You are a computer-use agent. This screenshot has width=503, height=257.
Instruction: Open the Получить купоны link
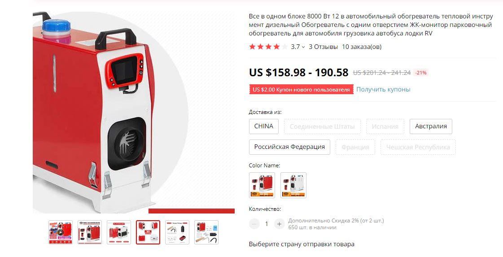click(383, 90)
